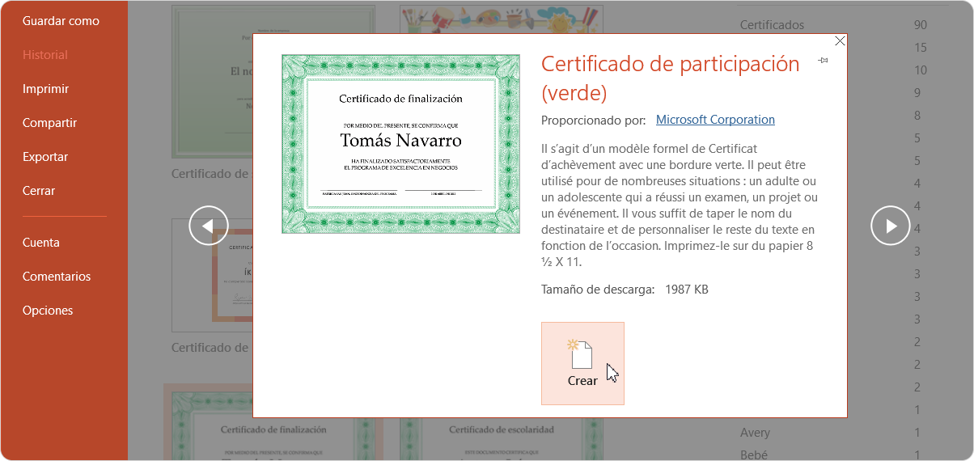This screenshot has width=974, height=461.
Task: Open Opciones from the sidebar
Action: point(48,311)
